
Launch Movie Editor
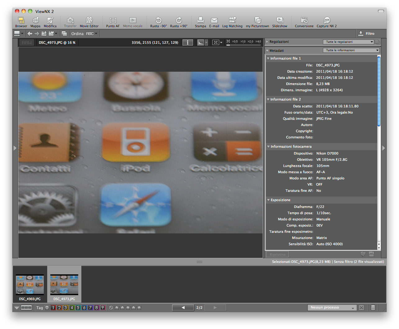pyautogui.click(x=89, y=22)
